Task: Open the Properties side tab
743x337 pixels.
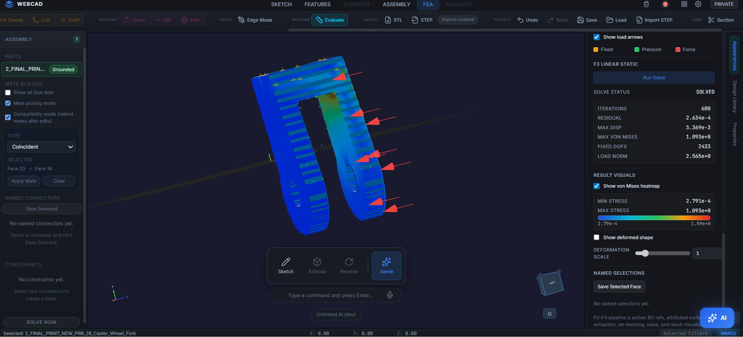Action: (x=734, y=134)
